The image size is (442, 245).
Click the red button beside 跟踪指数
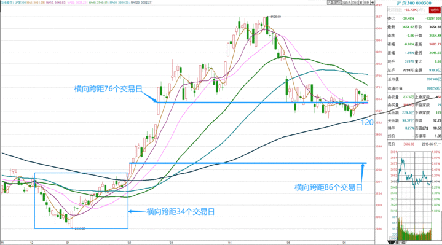tap(435, 10)
